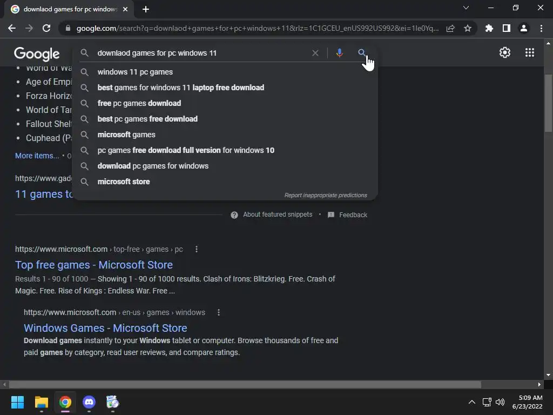Go back to the previous page

click(x=12, y=28)
